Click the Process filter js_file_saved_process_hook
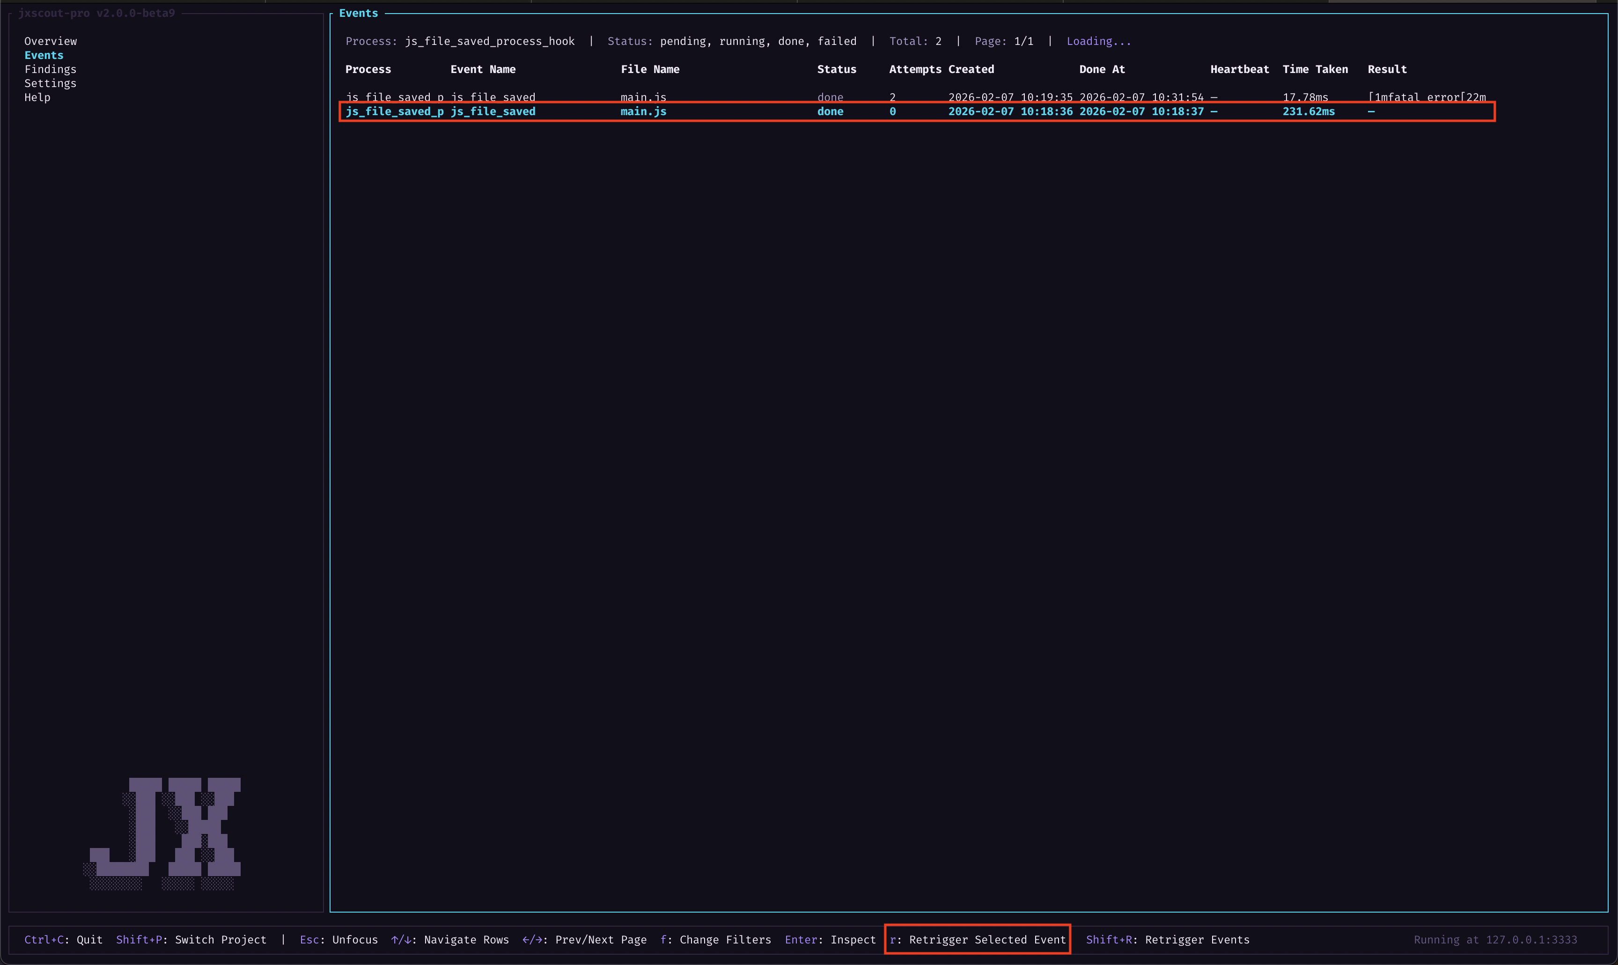Viewport: 1618px width, 965px height. (460, 41)
